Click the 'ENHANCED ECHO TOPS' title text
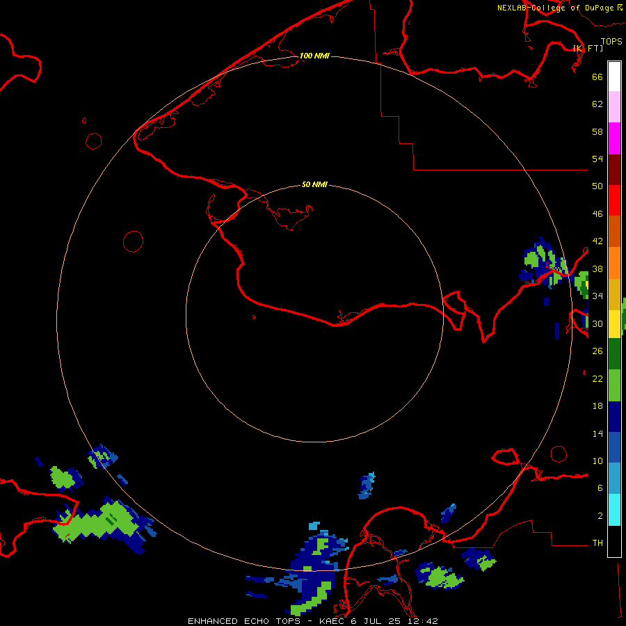Screen dimensions: 626x626 point(244,621)
